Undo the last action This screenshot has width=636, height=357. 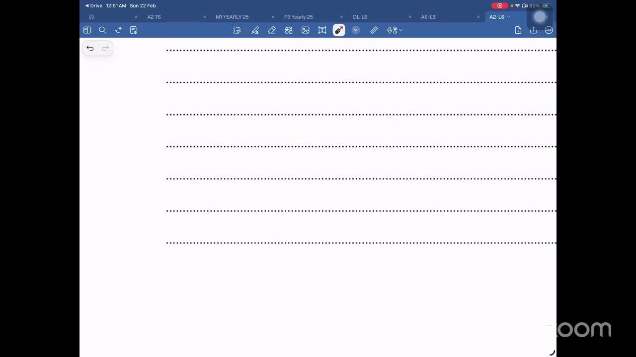90,48
